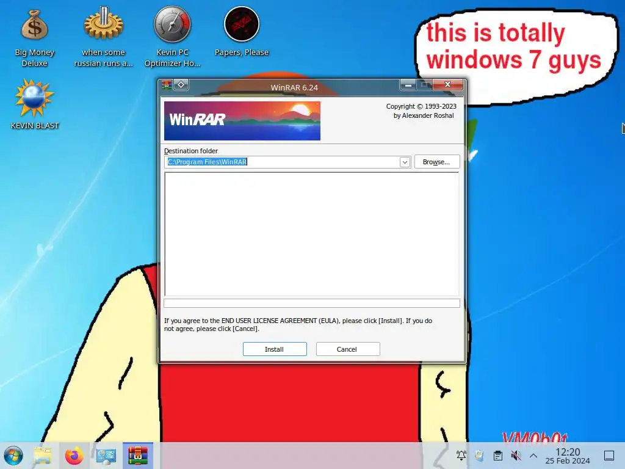Open Big Money Deluxe desktop icon
Viewport: 625px width, 469px height.
[35, 38]
